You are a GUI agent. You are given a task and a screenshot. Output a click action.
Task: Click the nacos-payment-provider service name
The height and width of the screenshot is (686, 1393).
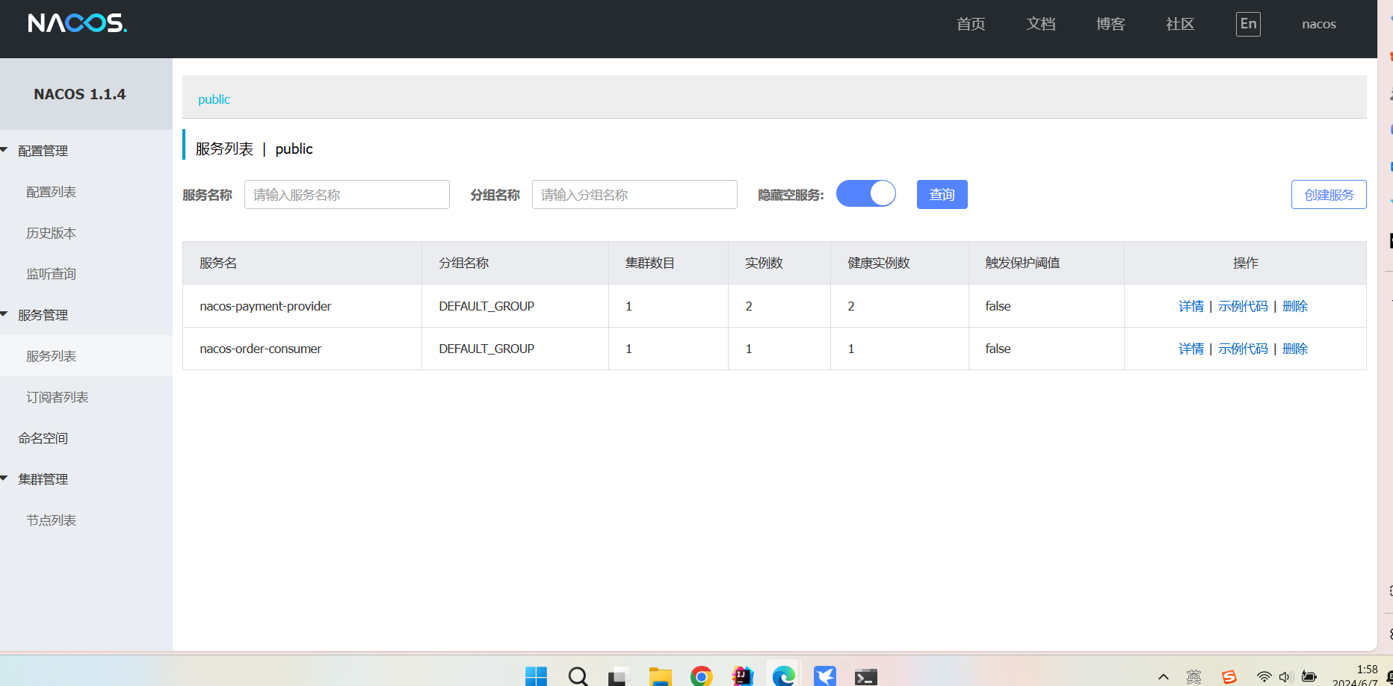click(265, 306)
